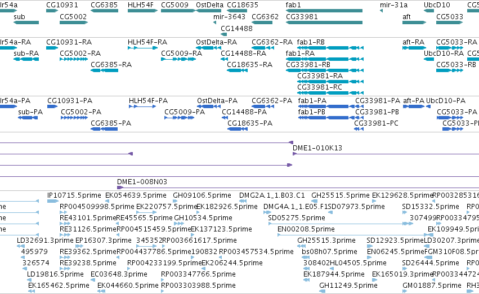Screen dimensions: 479x294
Task: Select the CG6362 gene label
Action: pos(265,17)
